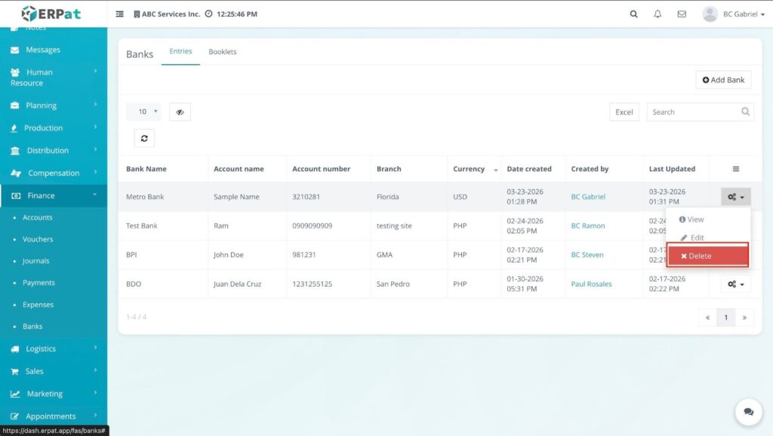Open the mail envelope icon
The image size is (773, 436).
(682, 14)
